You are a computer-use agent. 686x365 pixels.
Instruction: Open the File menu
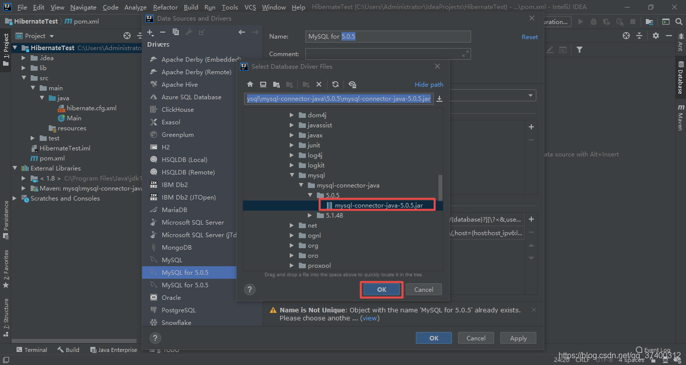[22, 7]
